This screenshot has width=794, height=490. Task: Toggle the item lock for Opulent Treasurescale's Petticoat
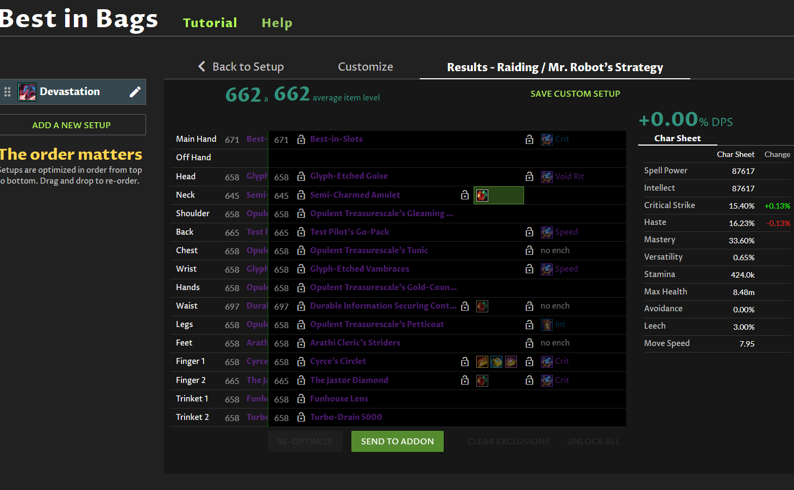click(x=301, y=325)
